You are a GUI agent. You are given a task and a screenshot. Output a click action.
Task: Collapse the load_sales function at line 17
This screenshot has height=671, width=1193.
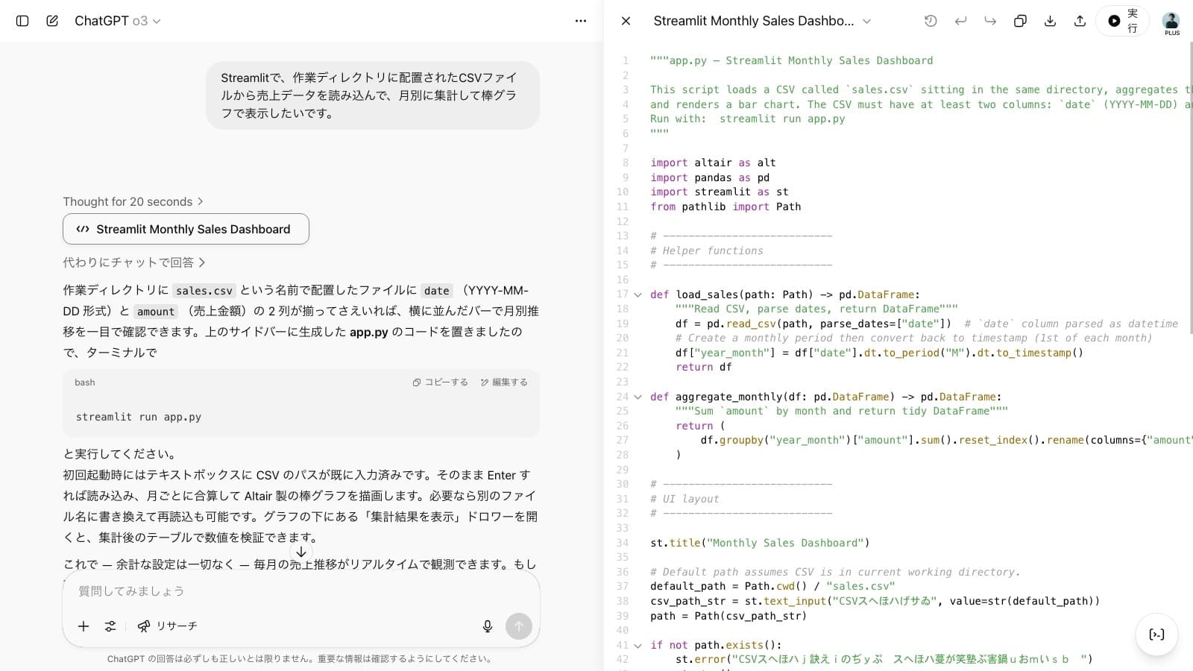point(638,294)
